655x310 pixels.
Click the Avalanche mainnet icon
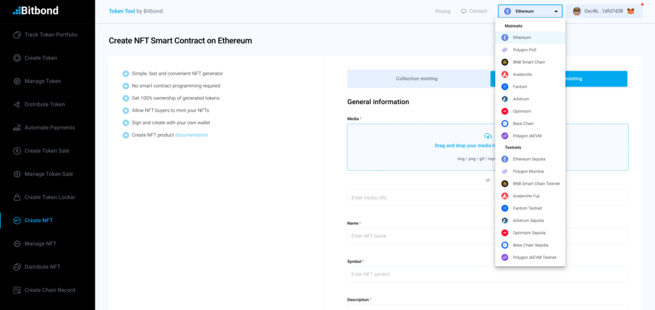pyautogui.click(x=505, y=74)
